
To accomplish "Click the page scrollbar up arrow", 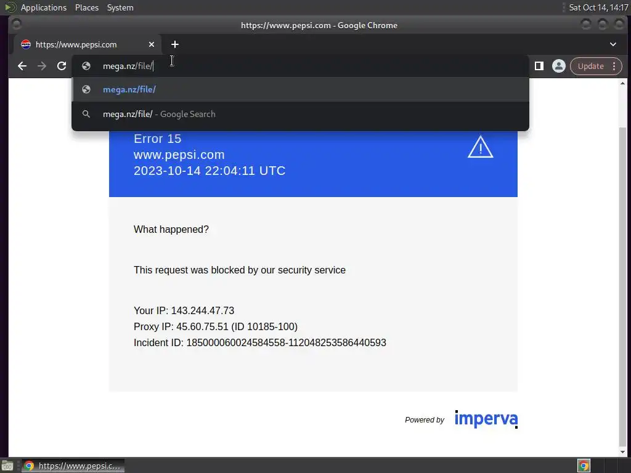I will 622,83.
